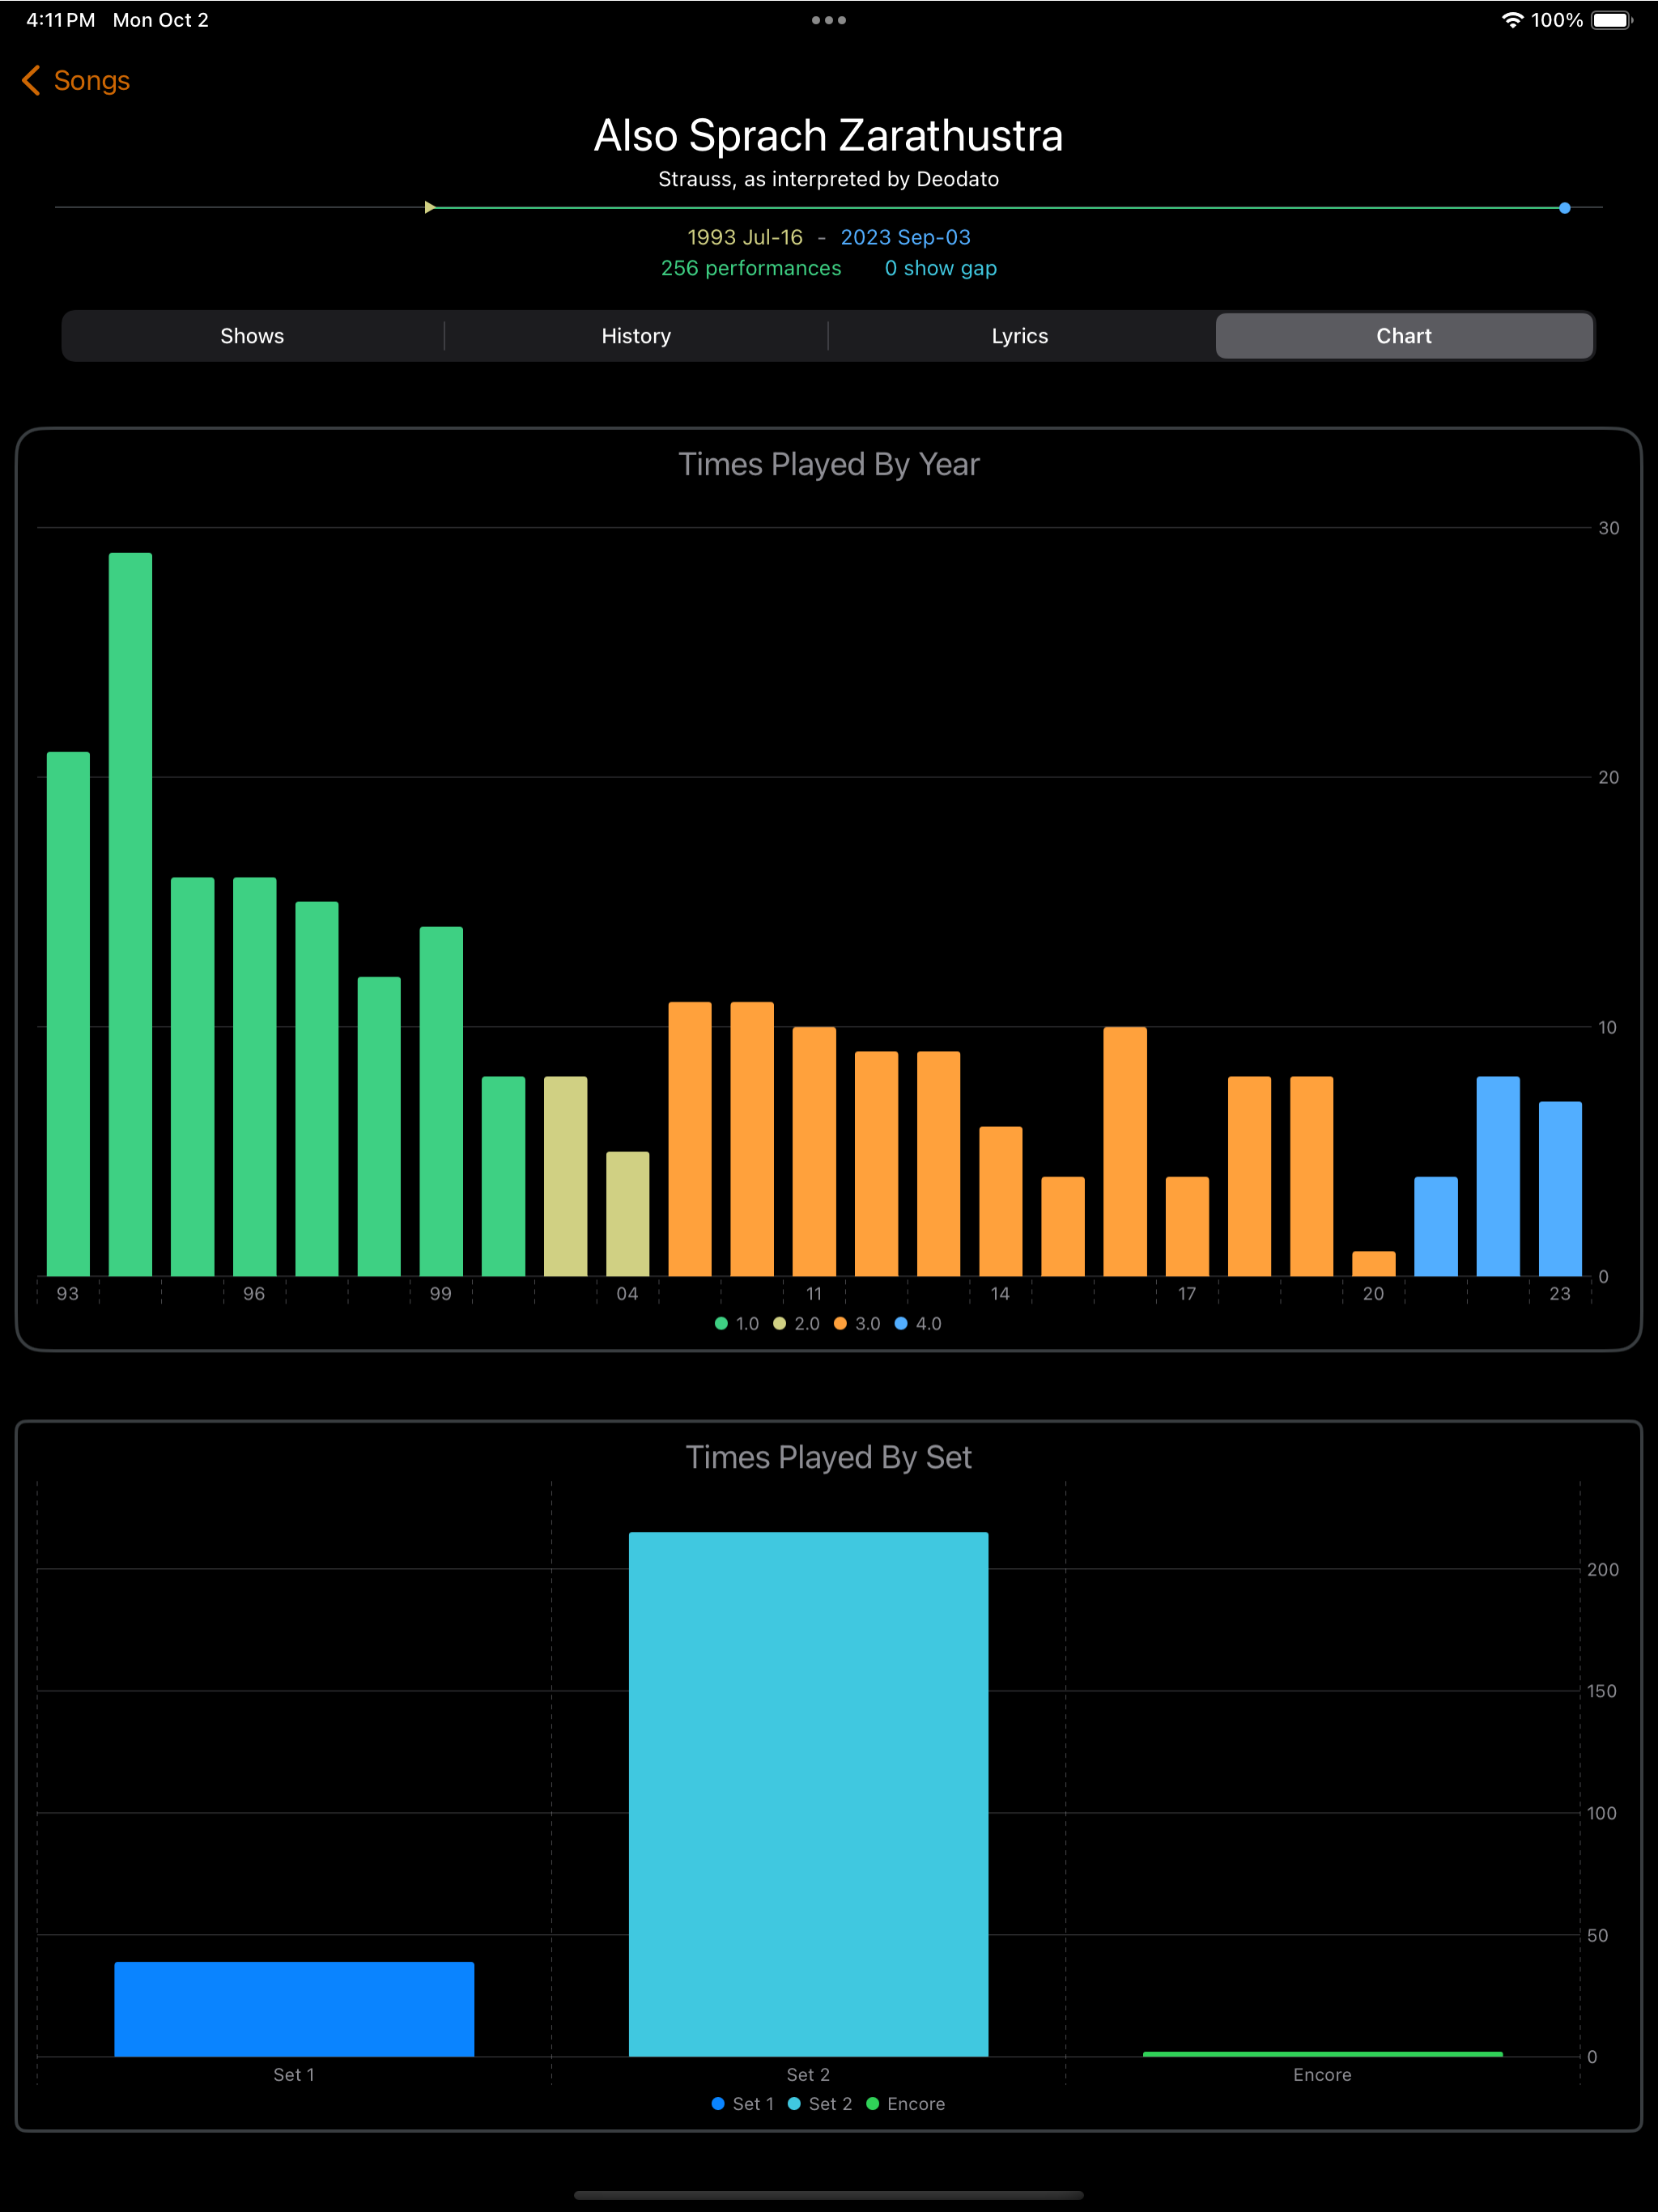Tap the Also Sprach Zarathustra song title
This screenshot has width=1658, height=2212.
829,135
